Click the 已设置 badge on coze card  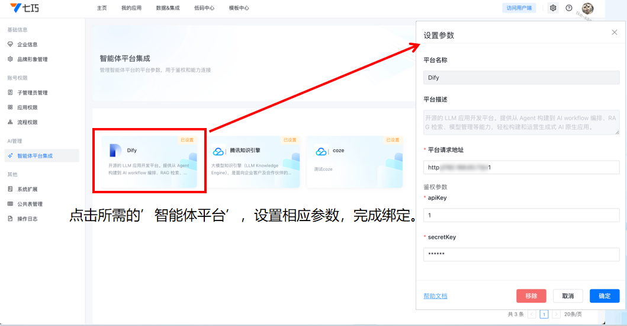click(393, 140)
